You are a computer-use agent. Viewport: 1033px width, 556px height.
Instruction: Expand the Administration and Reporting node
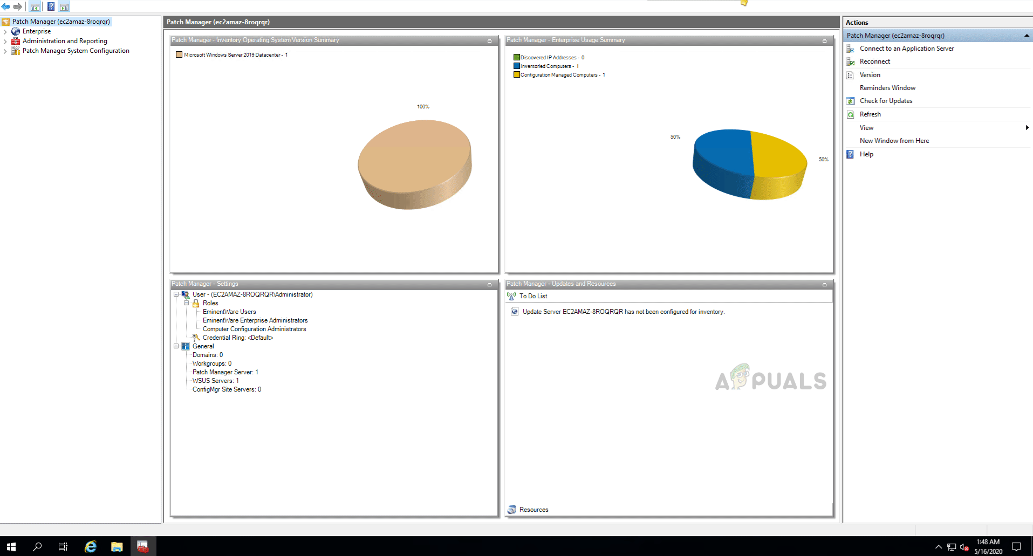[x=5, y=42]
